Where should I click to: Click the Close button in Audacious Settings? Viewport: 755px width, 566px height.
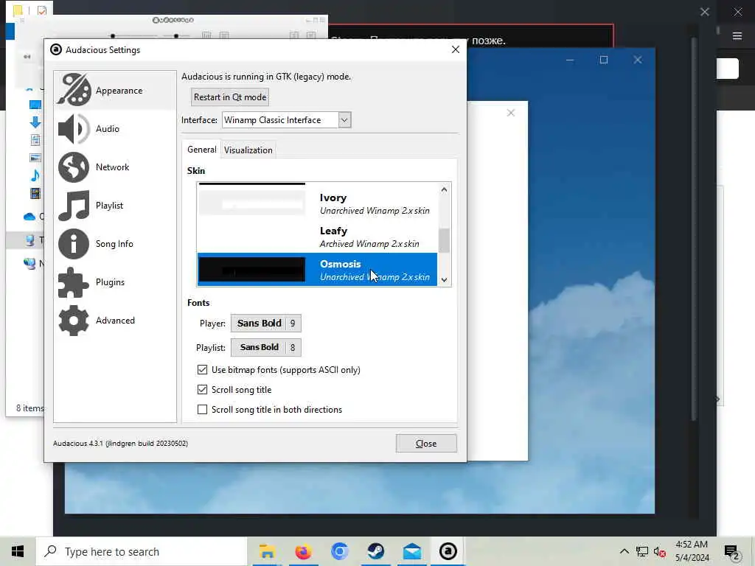point(426,443)
